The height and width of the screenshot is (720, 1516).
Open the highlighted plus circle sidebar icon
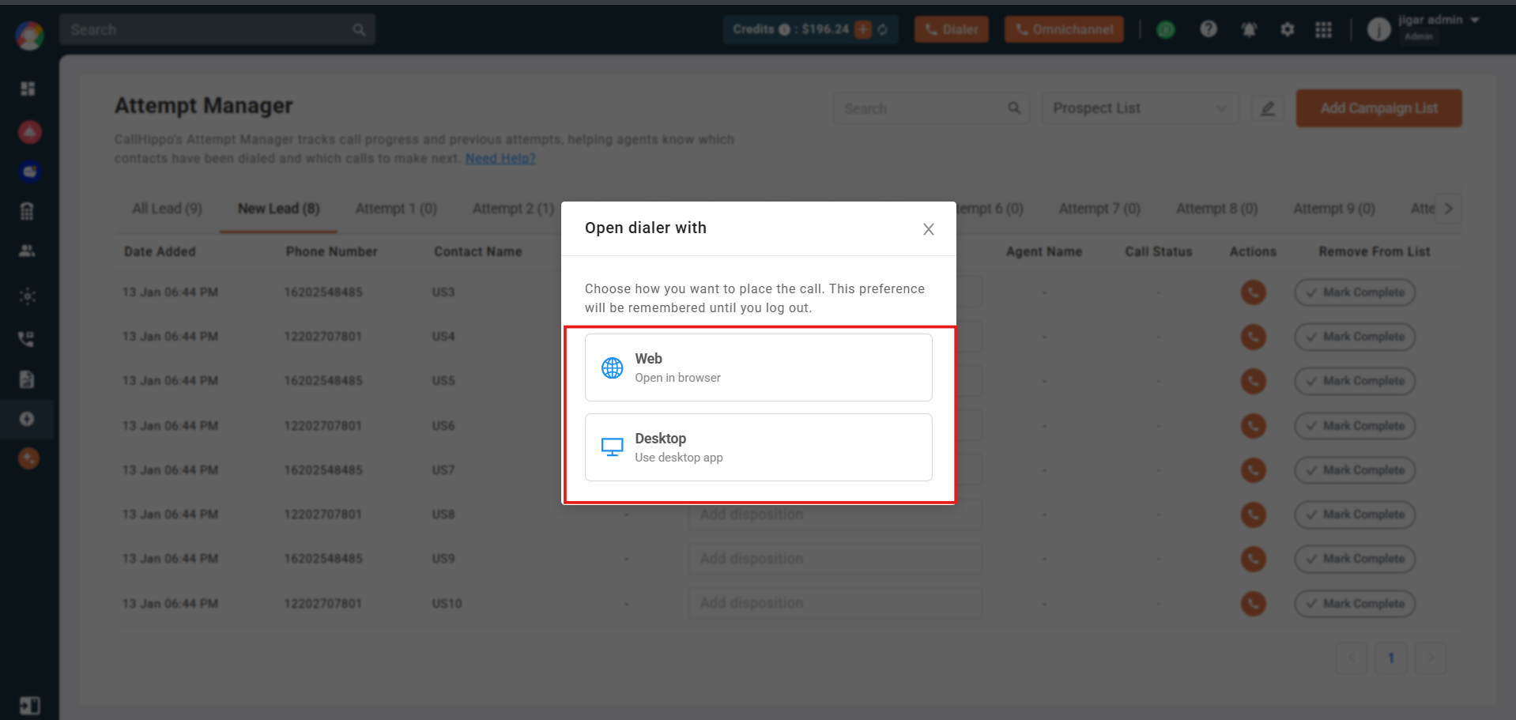(x=27, y=419)
